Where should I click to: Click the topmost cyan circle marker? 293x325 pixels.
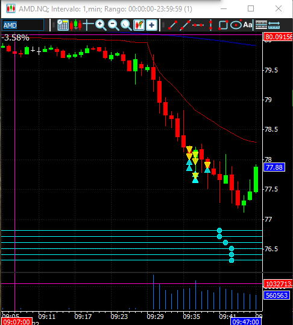pyautogui.click(x=219, y=231)
